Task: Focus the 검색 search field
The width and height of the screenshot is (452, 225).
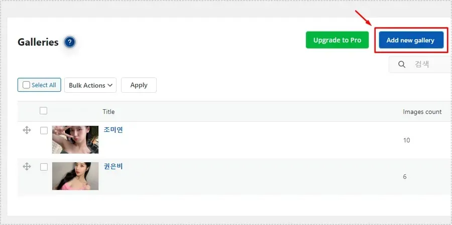Action: click(x=420, y=64)
